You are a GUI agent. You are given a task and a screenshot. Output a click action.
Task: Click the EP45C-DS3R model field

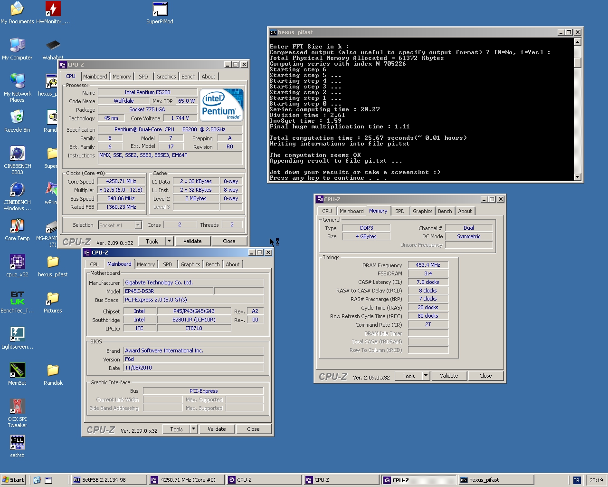168,291
